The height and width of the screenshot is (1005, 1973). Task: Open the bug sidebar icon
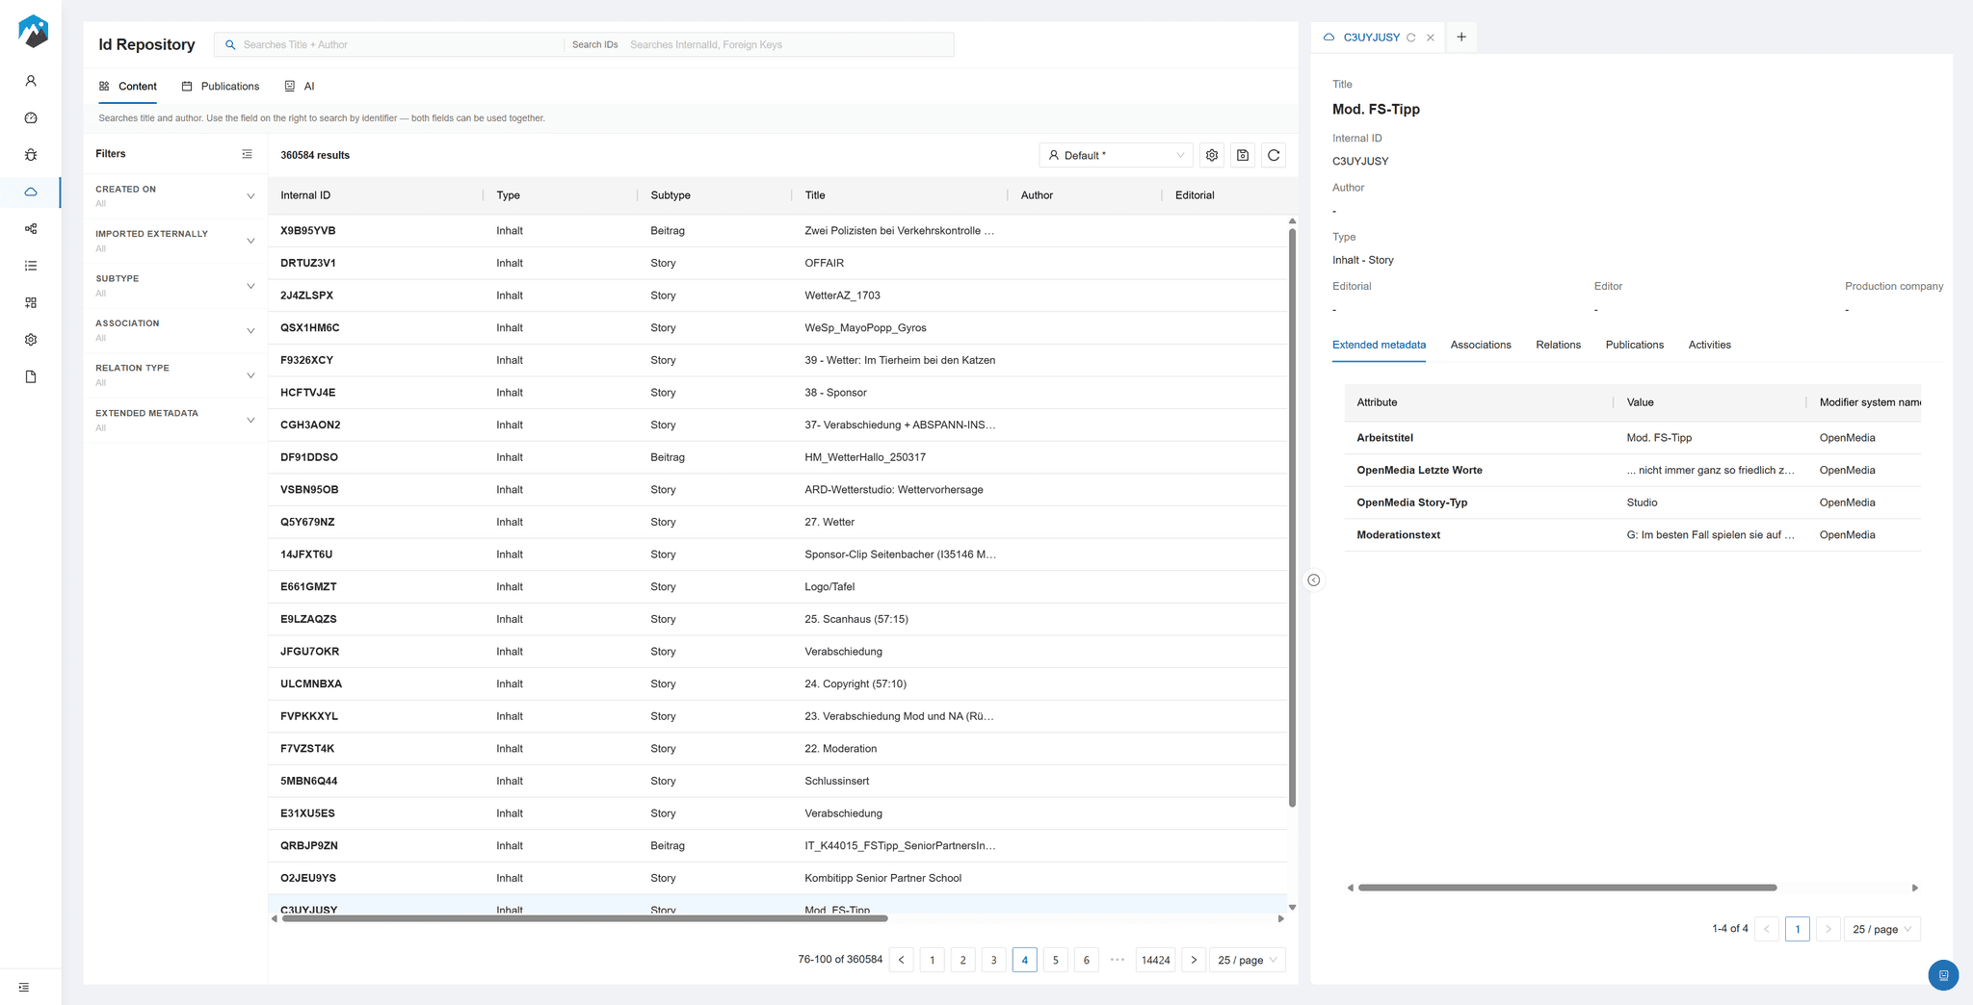pos(31,155)
